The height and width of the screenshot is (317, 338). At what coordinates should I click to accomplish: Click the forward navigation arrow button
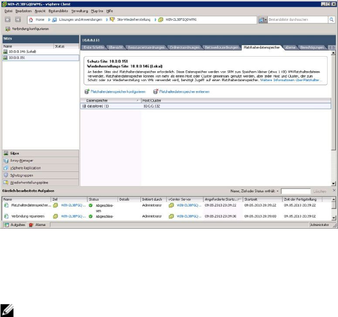(18, 20)
